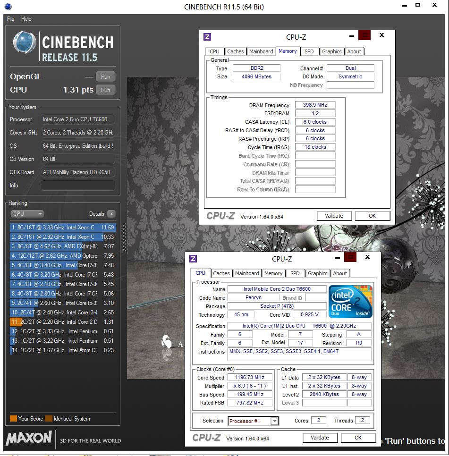Click the Cinebench globe logo
Image resolution: width=449 pixels, height=456 pixels.
25,42
